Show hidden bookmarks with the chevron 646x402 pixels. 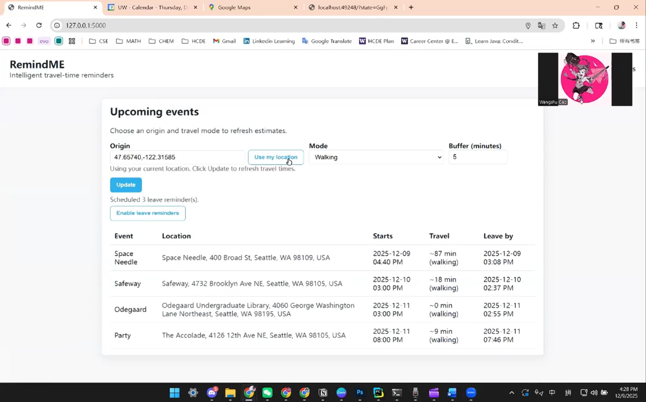point(593,41)
